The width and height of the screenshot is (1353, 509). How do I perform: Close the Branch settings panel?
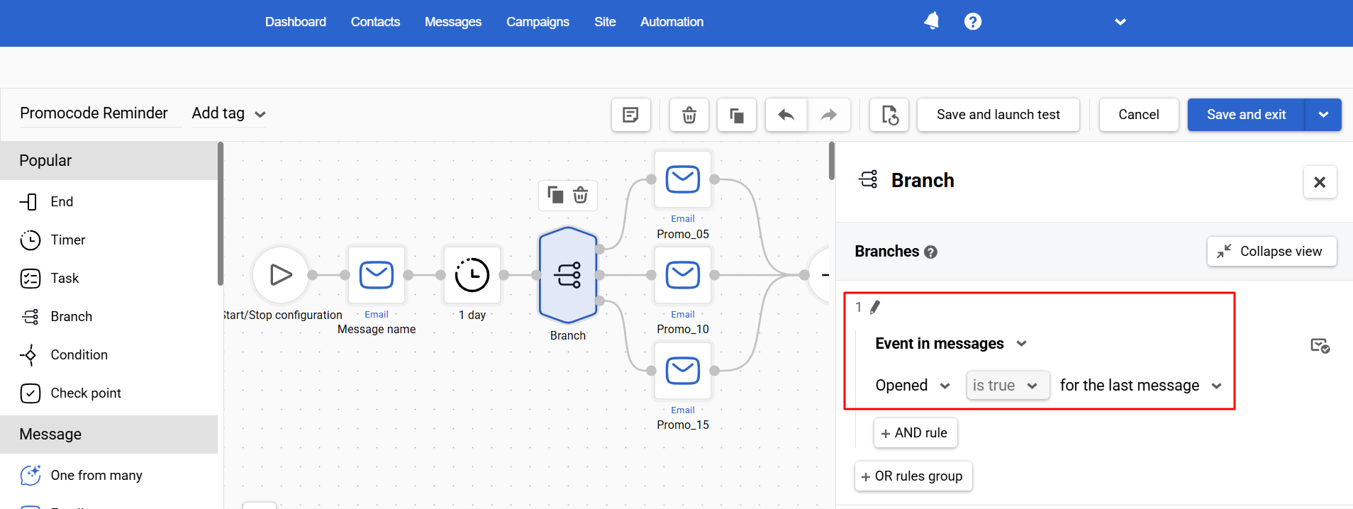[1320, 182]
